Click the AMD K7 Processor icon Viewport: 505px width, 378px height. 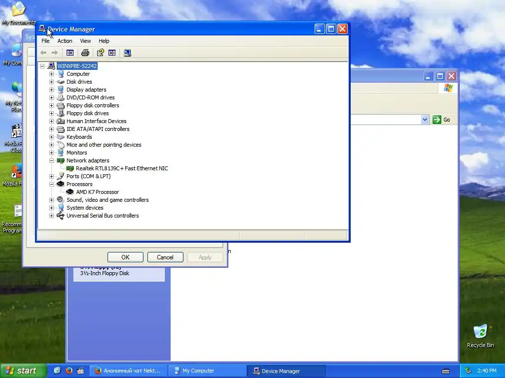pos(70,192)
